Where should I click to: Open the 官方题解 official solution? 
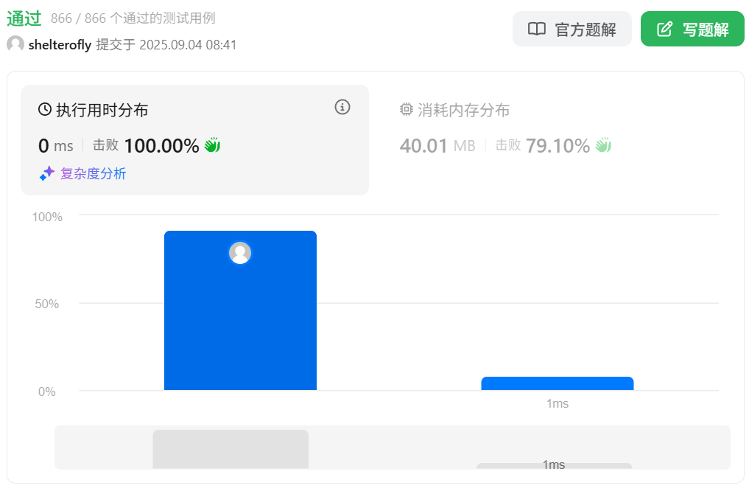point(572,29)
